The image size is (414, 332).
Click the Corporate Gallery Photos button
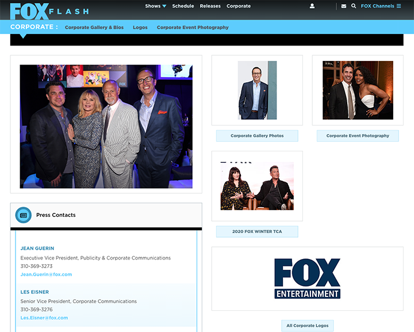pos(257,136)
